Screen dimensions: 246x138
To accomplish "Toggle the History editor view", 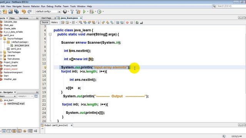I will click(x=54, y=22).
